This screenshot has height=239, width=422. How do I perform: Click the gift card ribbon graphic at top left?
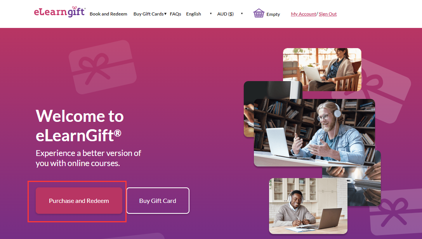coord(102,67)
